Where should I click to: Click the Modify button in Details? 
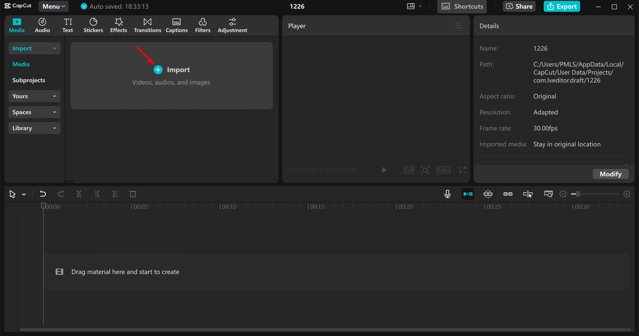pyautogui.click(x=611, y=174)
